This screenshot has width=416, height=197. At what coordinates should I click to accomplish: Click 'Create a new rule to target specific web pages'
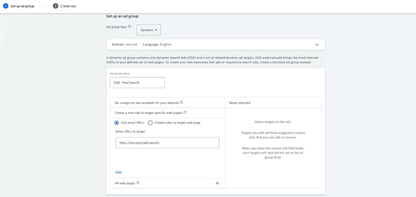point(148,113)
